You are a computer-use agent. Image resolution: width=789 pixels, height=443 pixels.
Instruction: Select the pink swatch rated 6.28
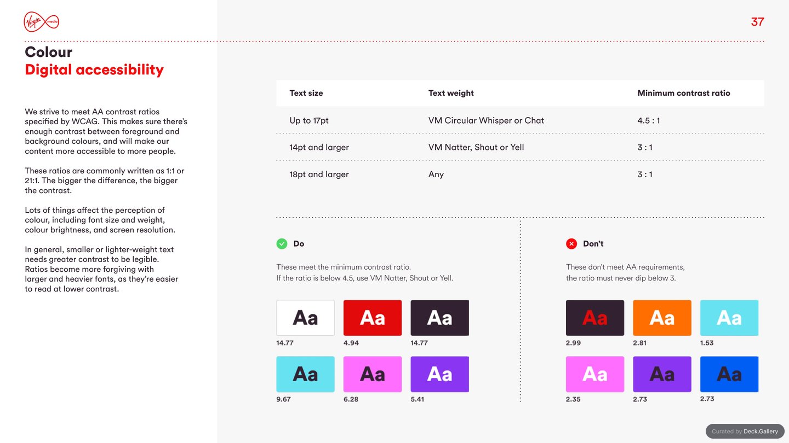[373, 374]
